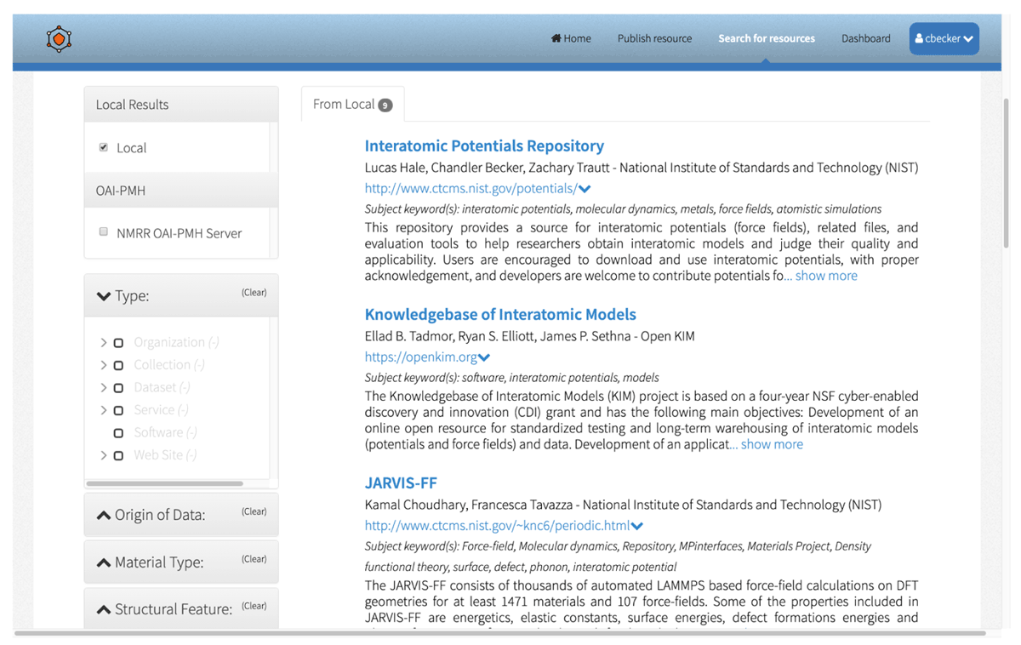Expand the Collection tree node
1021x645 pixels.
click(104, 365)
